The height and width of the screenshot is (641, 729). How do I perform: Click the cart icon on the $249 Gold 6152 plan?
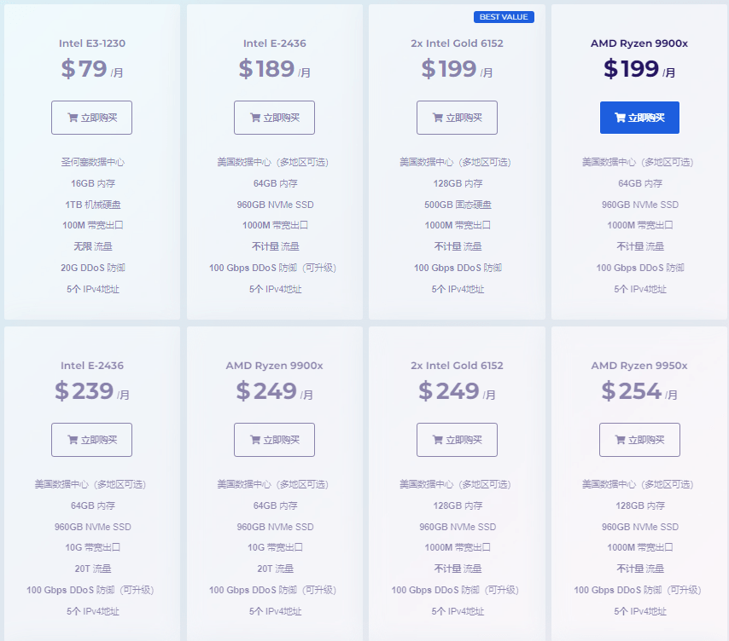[438, 440]
